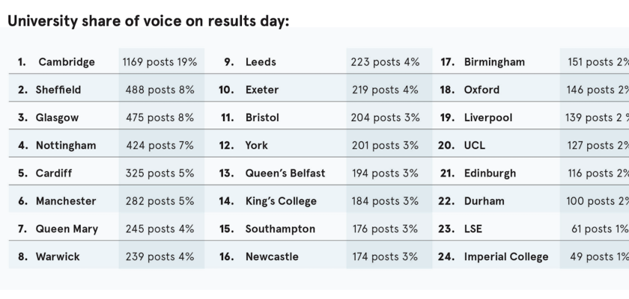Screen dimensions: 629x299
Task: Click the Birmingham row label
Action: click(494, 62)
